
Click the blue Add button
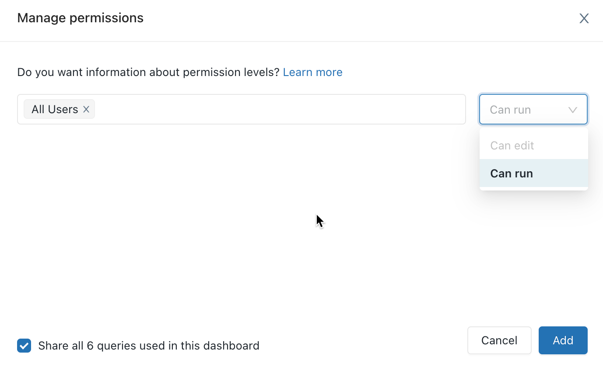coord(563,340)
